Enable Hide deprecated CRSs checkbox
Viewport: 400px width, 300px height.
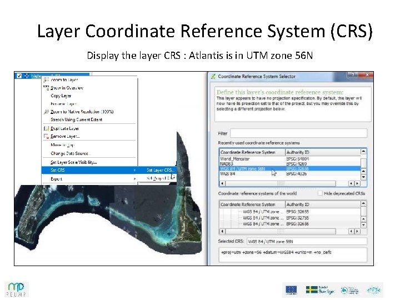click(x=320, y=193)
